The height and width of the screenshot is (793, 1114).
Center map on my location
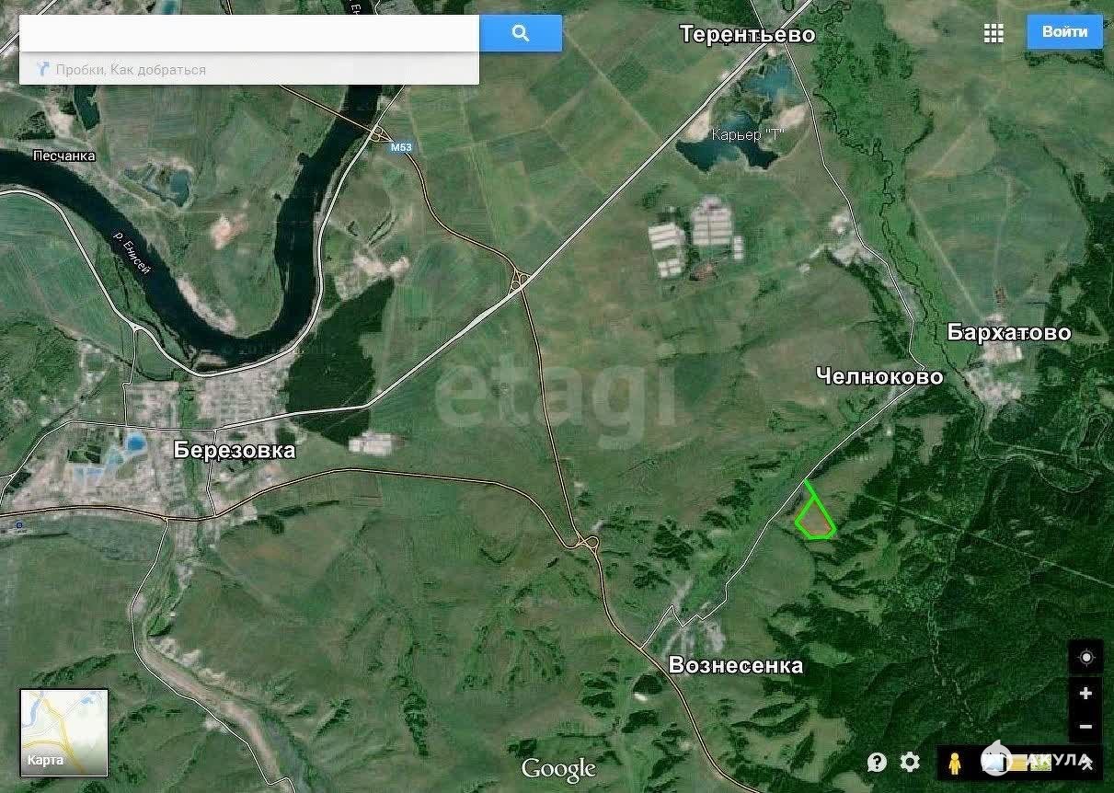1085,658
